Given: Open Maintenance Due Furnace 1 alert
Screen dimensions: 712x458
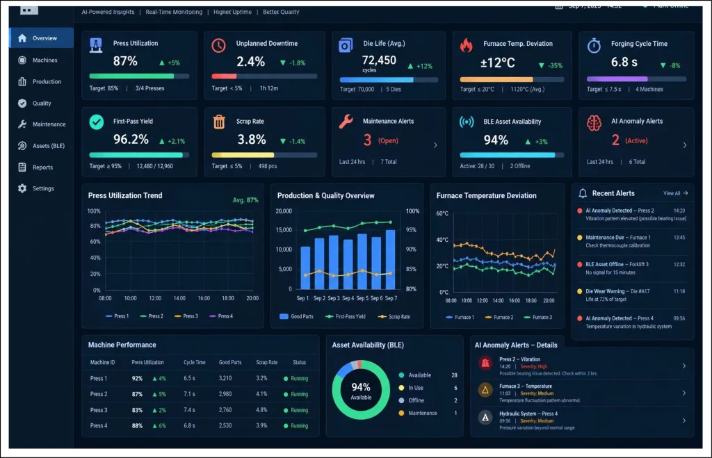Looking at the screenshot, I should point(632,241).
